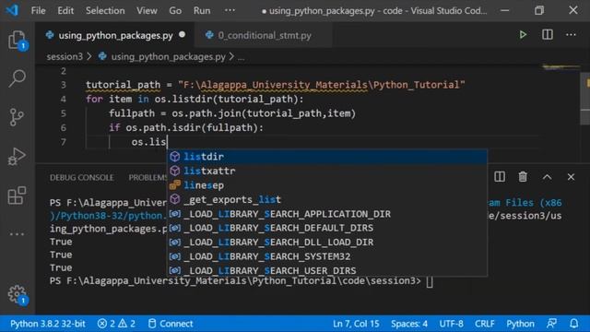Viewport: 590px width, 332px height.
Task: Open the Run menu
Action: click(202, 10)
